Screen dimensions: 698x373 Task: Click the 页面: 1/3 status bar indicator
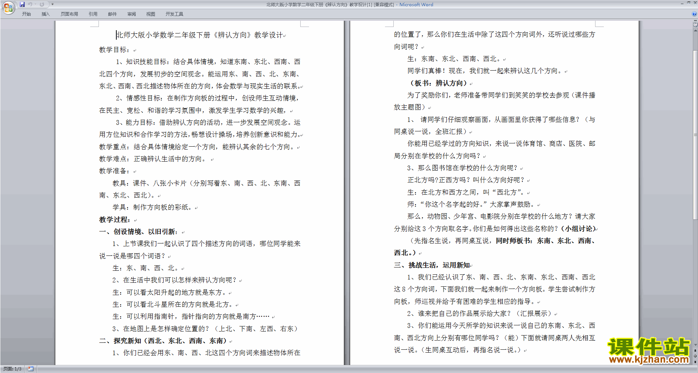point(12,369)
